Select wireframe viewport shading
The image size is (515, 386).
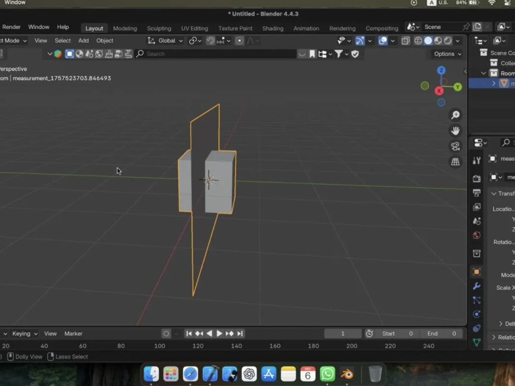tap(418, 41)
